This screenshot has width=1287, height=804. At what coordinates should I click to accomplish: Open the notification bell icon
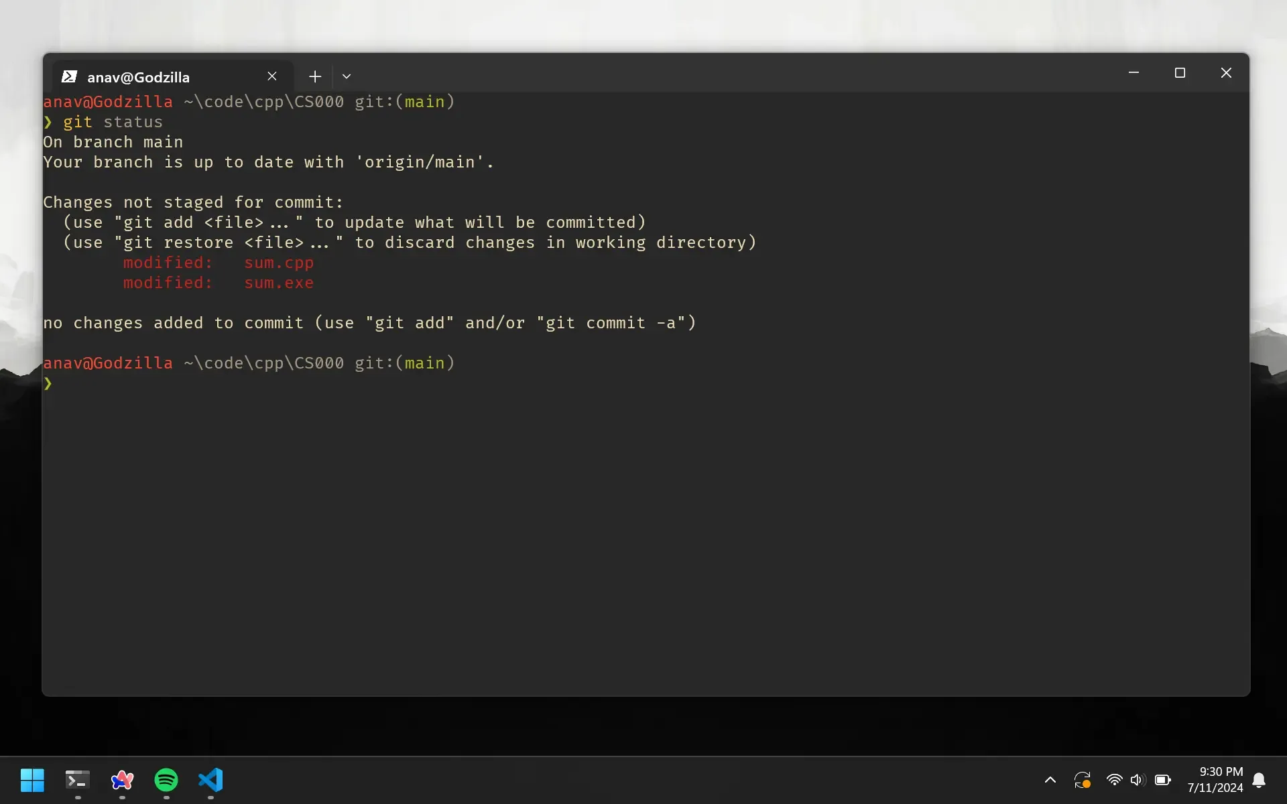coord(1259,780)
